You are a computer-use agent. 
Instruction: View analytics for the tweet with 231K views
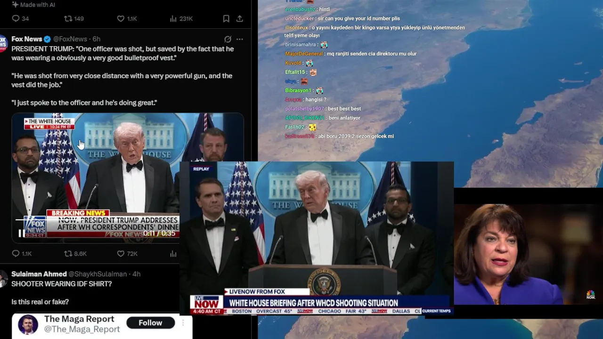(x=181, y=19)
